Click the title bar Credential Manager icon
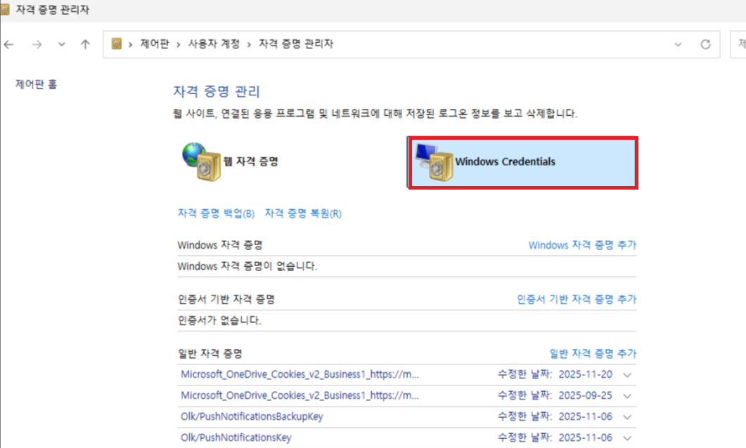This screenshot has width=746, height=448. 5,10
